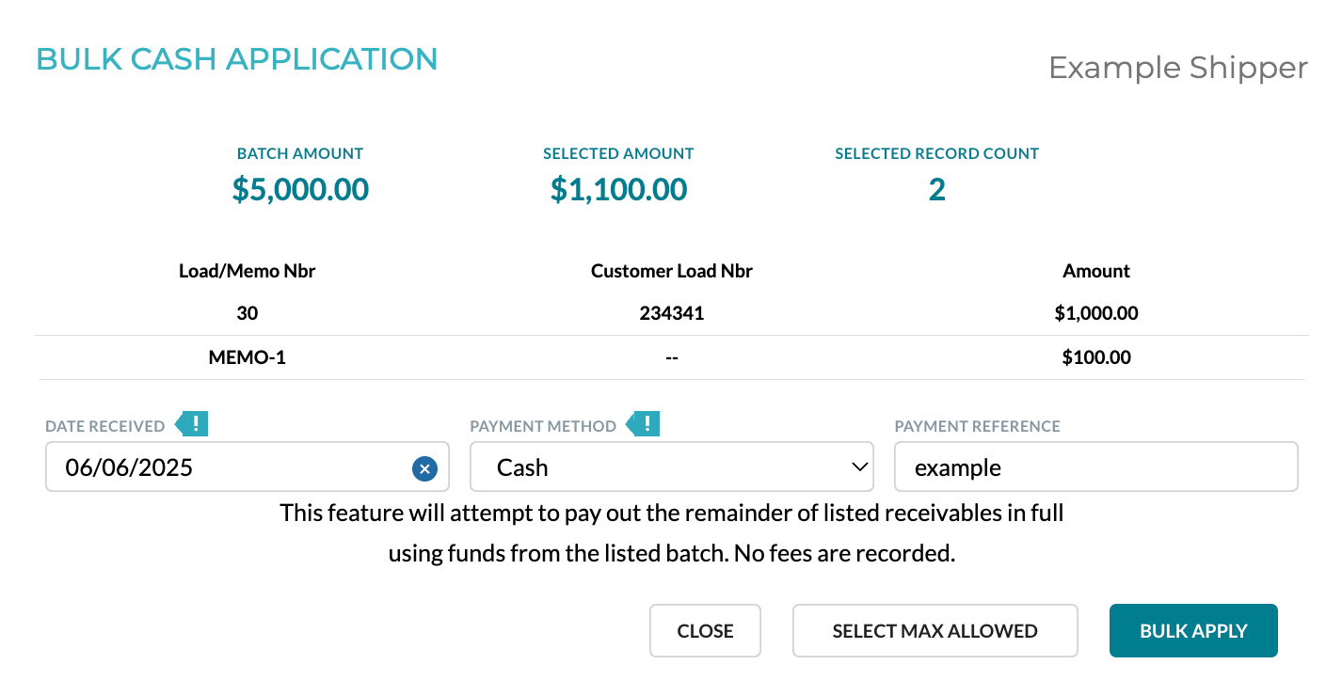This screenshot has width=1342, height=696.
Task: Click the Payment Method required-field exclamation tag
Action: [x=643, y=424]
